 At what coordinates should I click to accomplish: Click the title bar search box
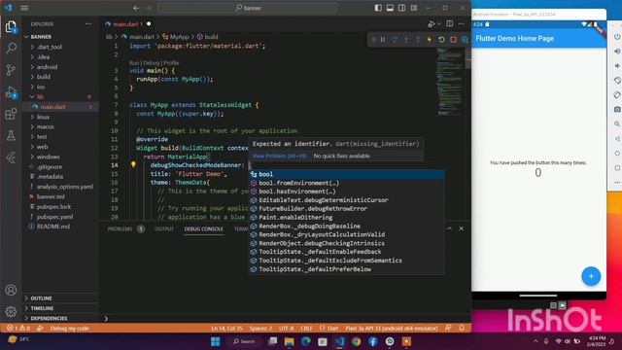[x=248, y=8]
